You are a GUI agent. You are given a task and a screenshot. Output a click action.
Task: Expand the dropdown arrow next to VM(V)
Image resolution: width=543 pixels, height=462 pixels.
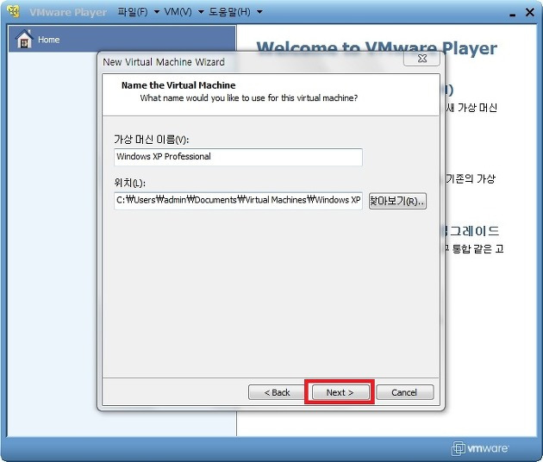tap(201, 12)
